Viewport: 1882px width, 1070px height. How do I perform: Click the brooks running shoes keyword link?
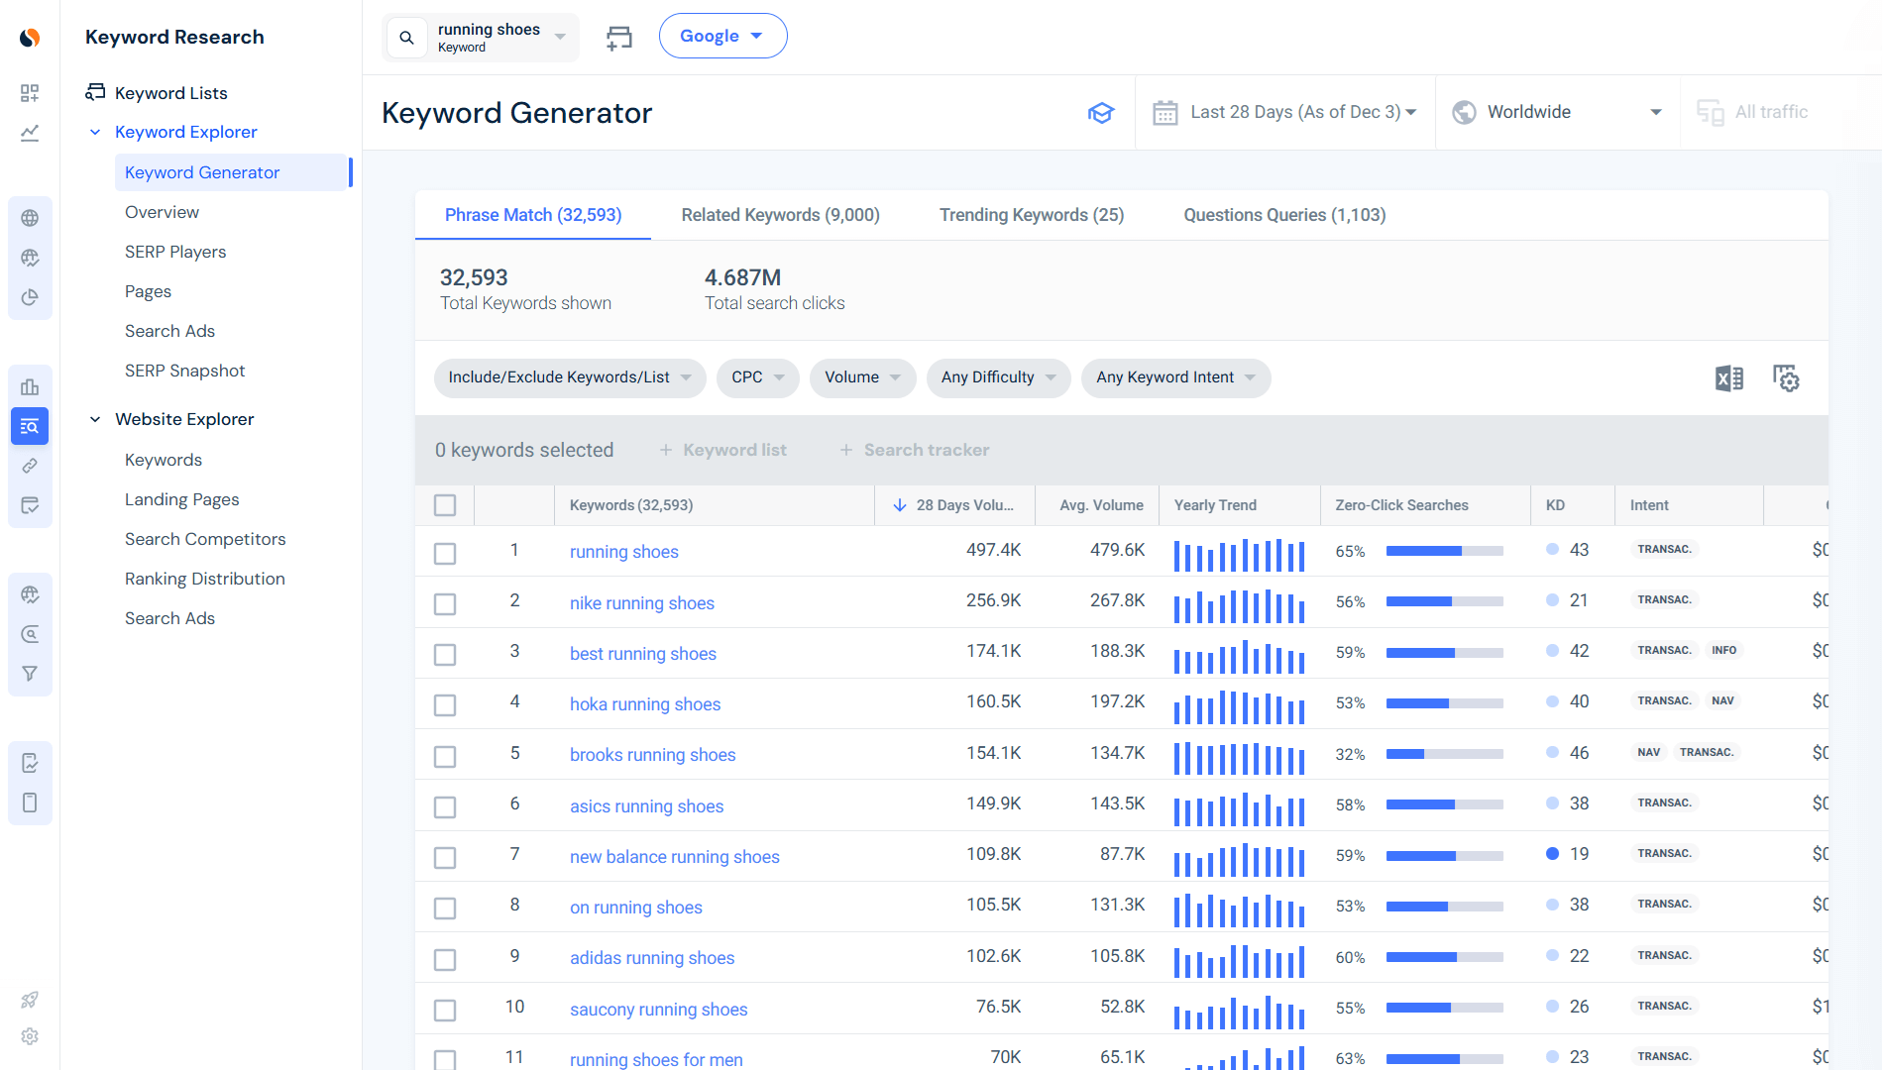pyautogui.click(x=652, y=754)
